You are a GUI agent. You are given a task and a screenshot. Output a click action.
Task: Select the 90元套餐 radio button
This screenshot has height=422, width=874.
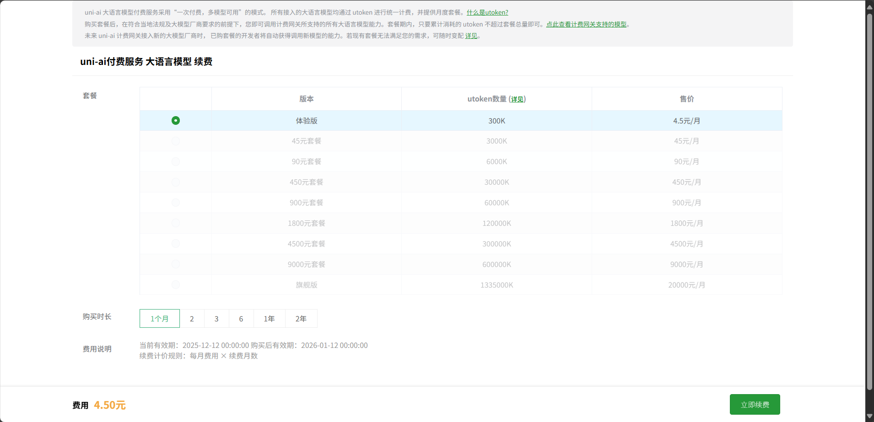(176, 162)
